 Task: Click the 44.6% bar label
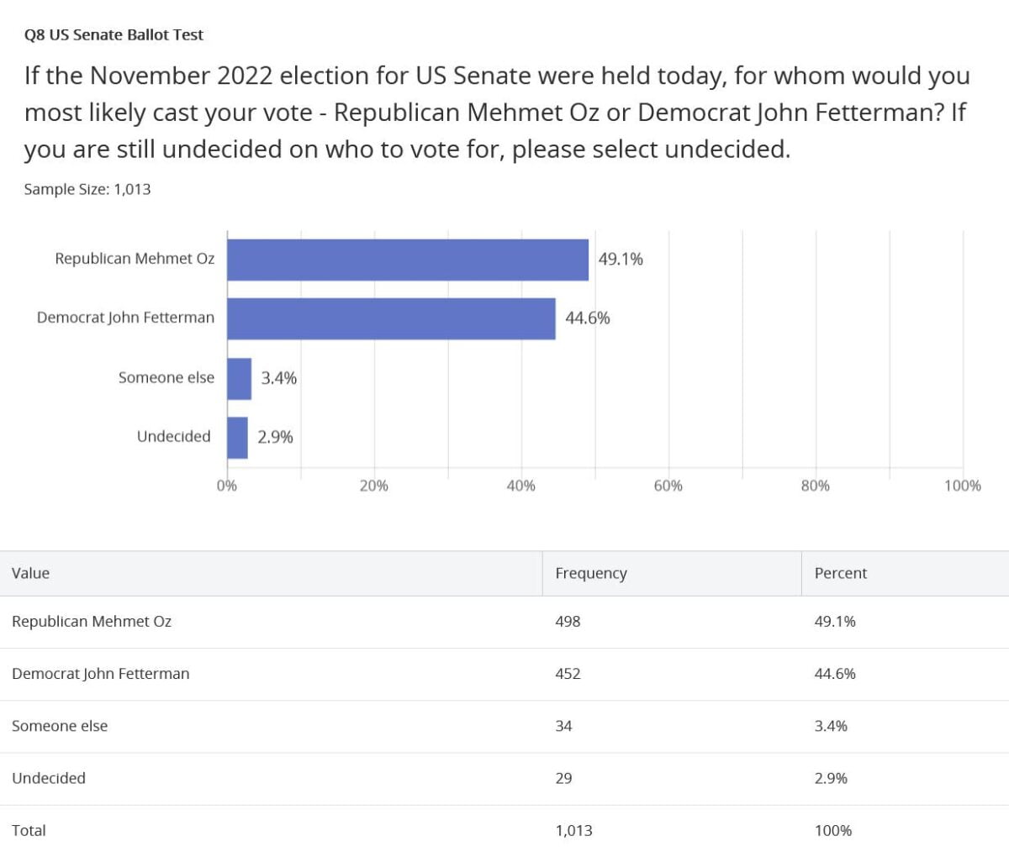588,318
